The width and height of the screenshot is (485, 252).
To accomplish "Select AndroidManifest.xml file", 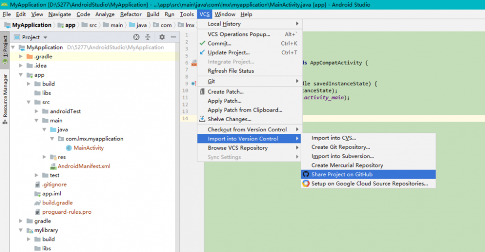I will pyautogui.click(x=83, y=166).
